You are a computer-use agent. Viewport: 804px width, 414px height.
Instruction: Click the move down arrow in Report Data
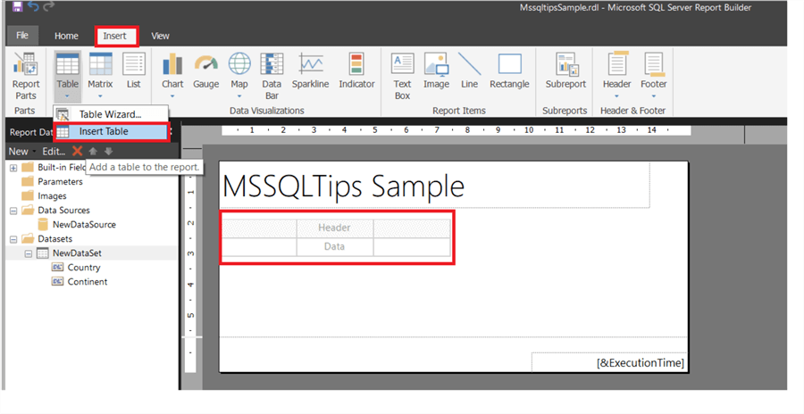click(x=108, y=151)
